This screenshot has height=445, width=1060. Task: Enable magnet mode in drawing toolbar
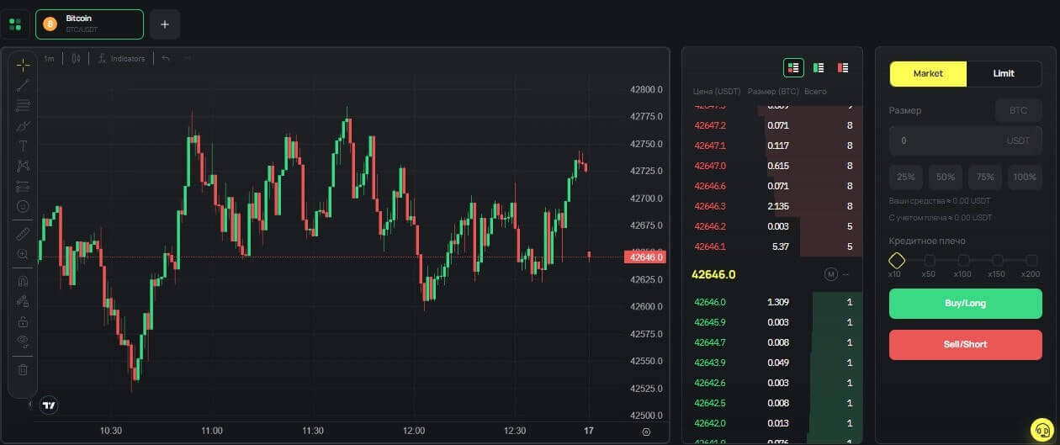pyautogui.click(x=23, y=282)
